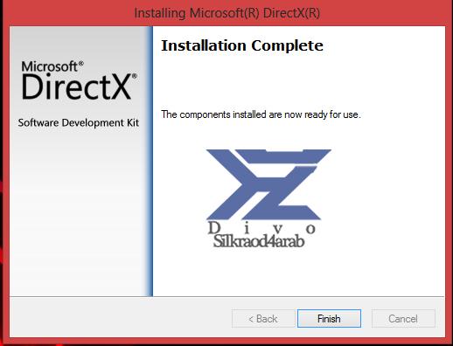
Task: Click the blue vertical divider bar
Action: [150, 161]
